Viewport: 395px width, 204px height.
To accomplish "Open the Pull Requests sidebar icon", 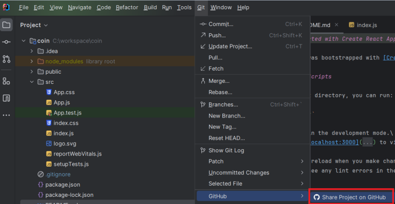I will [x=6, y=59].
